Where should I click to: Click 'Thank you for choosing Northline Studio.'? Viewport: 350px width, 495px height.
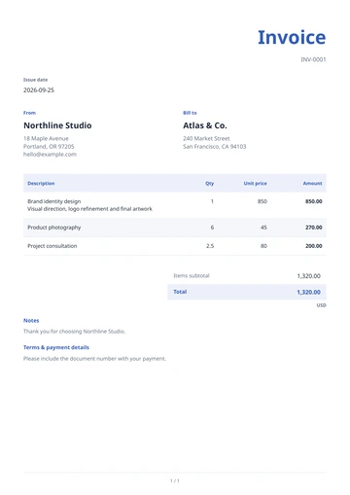74,332
